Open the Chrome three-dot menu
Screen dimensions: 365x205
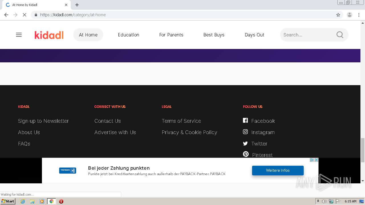359,15
